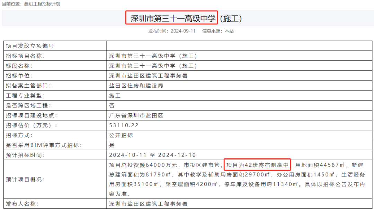
Task: Click the 招标项目名称 label cell
Action: (55, 56)
